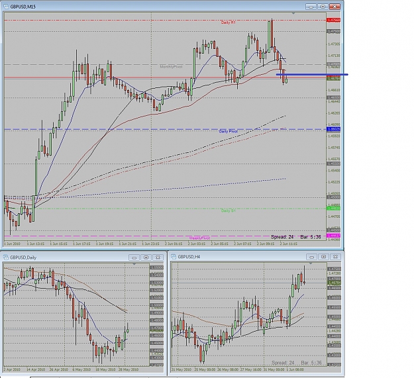Viewport: 414px width, 378px height.
Task: Click the 2 Jun 05:15 time label
Action: click(x=219, y=244)
